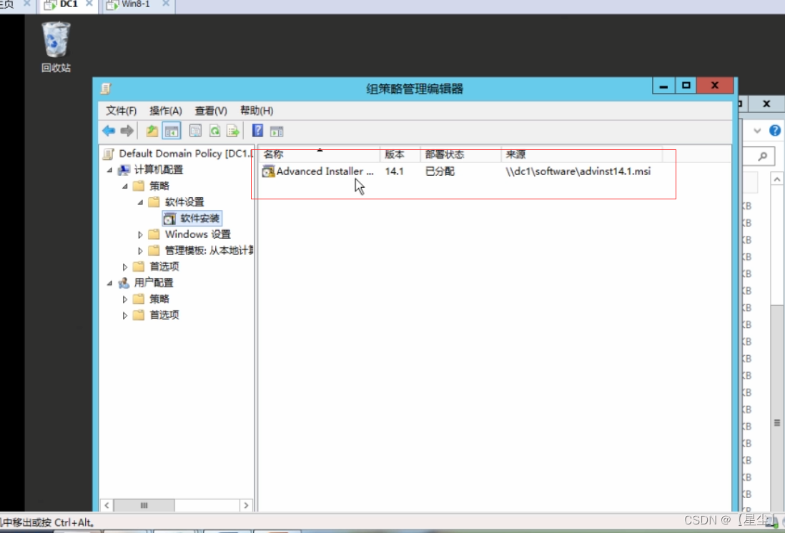Collapse the 策略 node under 计算机配置

(x=124, y=186)
